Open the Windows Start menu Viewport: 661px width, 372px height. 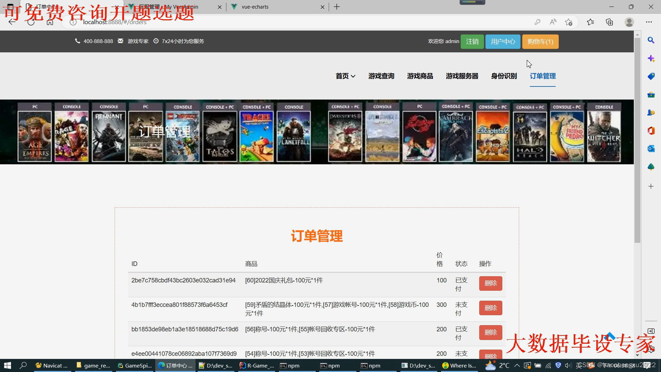pyautogui.click(x=8, y=365)
